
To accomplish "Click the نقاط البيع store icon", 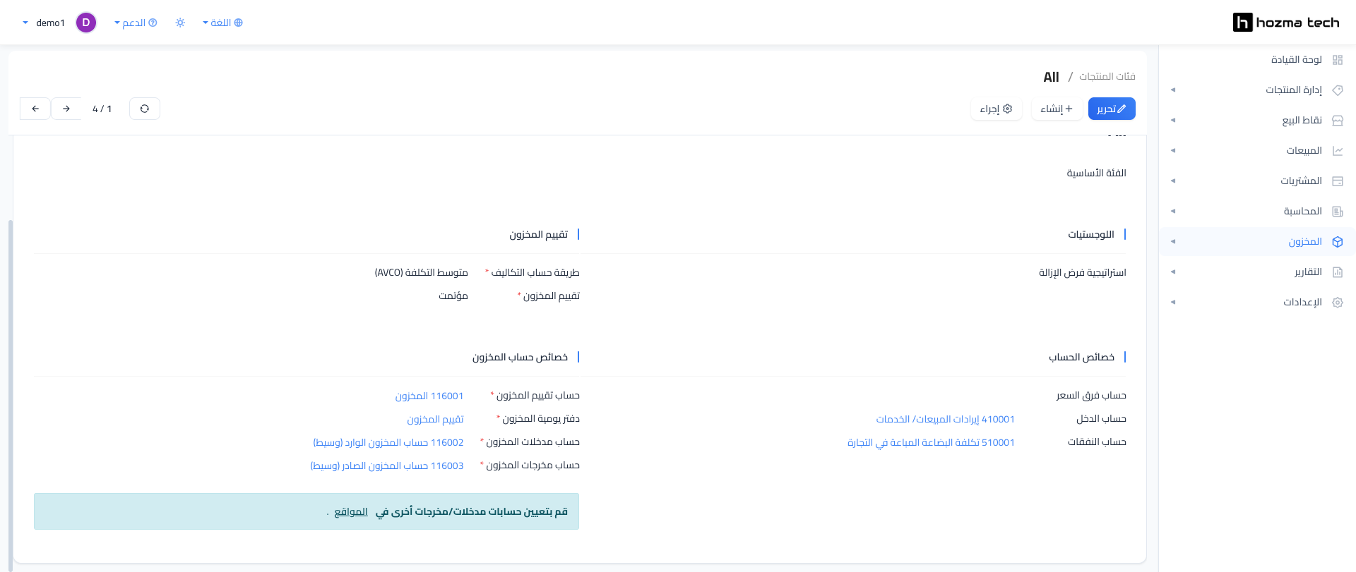I will click(x=1337, y=121).
